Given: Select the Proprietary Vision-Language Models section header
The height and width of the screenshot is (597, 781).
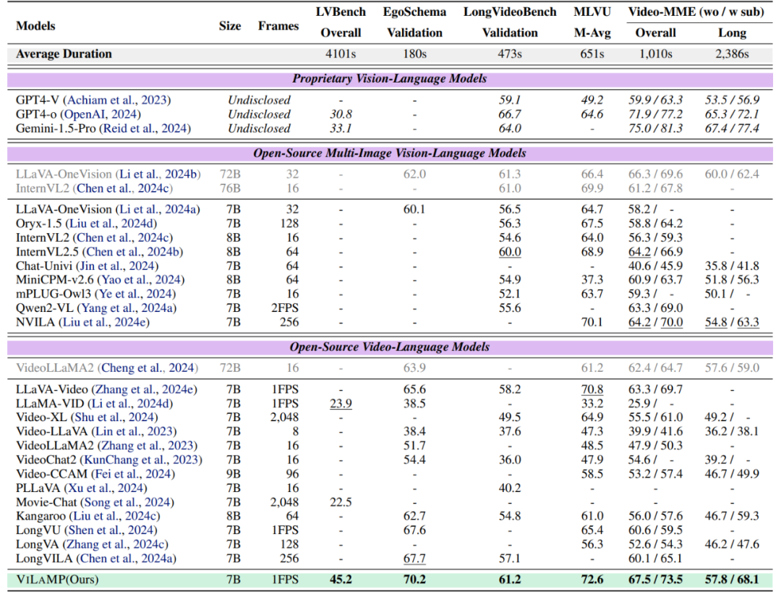Looking at the screenshot, I should tap(389, 78).
